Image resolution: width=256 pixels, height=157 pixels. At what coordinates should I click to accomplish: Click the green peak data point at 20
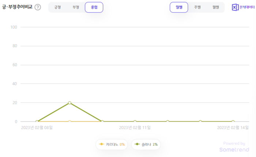pyautogui.click(x=69, y=103)
